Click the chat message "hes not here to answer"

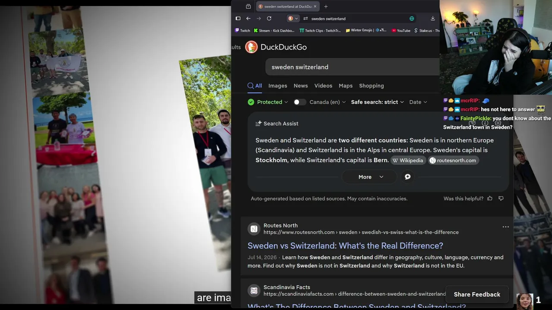pyautogui.click(x=508, y=109)
